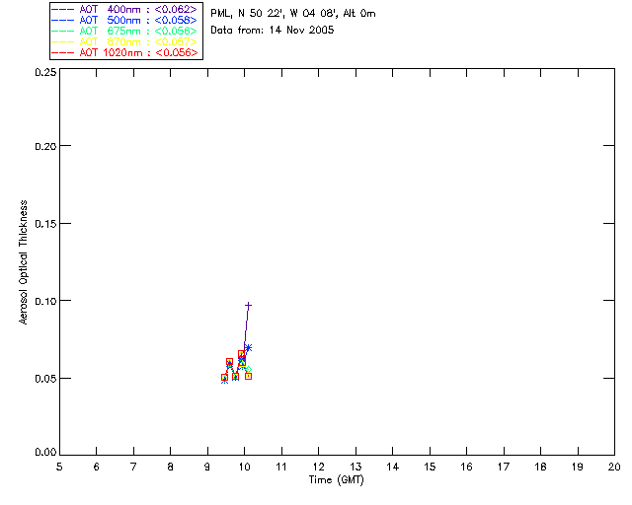Image resolution: width=632 pixels, height=505 pixels.
Task: Click the 0.00 y-axis label
Action: (x=45, y=453)
